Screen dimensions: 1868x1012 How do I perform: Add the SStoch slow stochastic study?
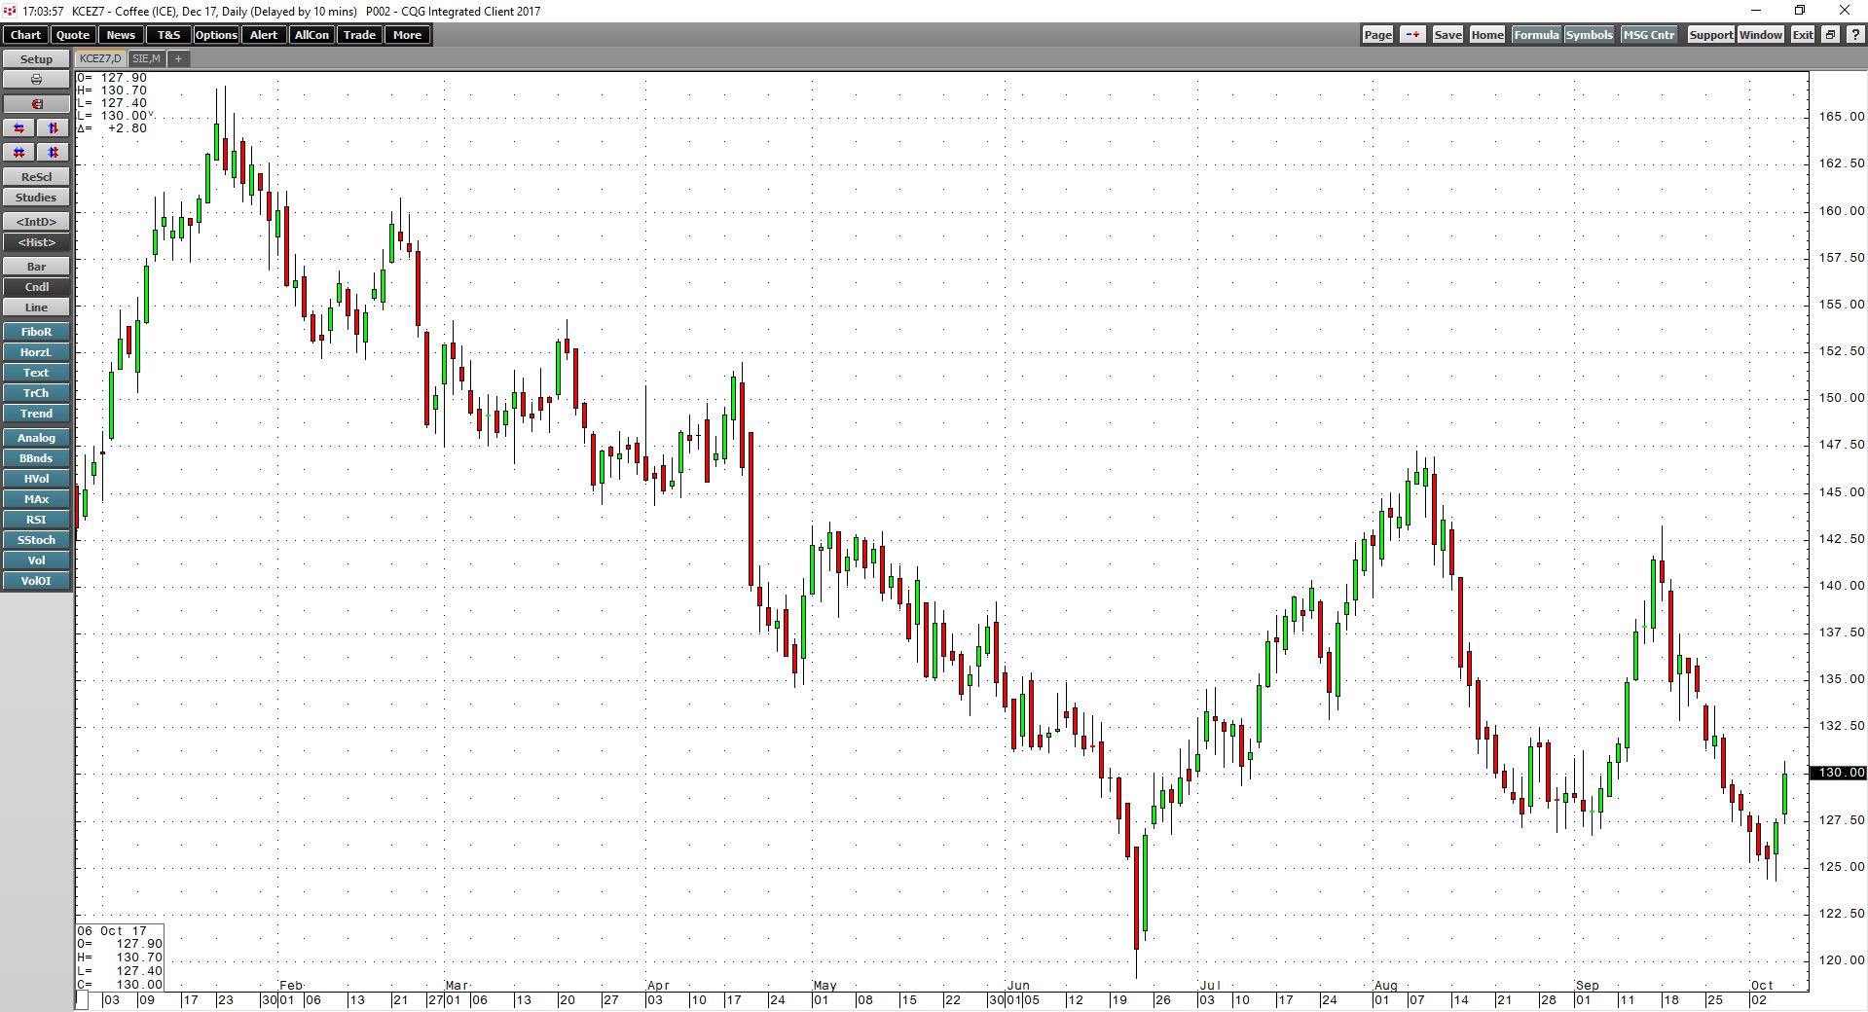point(36,540)
